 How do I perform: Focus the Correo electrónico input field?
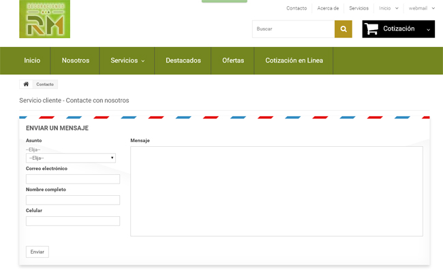73,179
